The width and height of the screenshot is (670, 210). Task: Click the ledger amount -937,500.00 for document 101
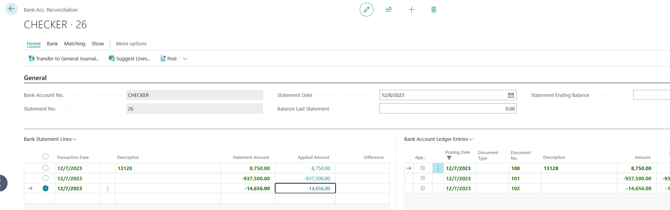click(x=637, y=178)
